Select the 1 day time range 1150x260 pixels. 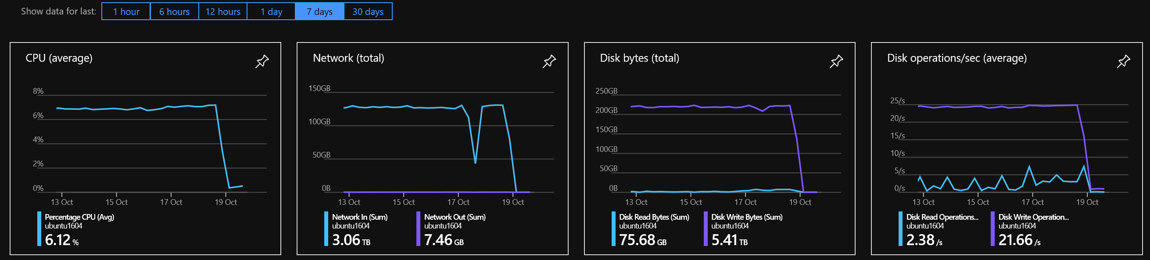tap(272, 11)
